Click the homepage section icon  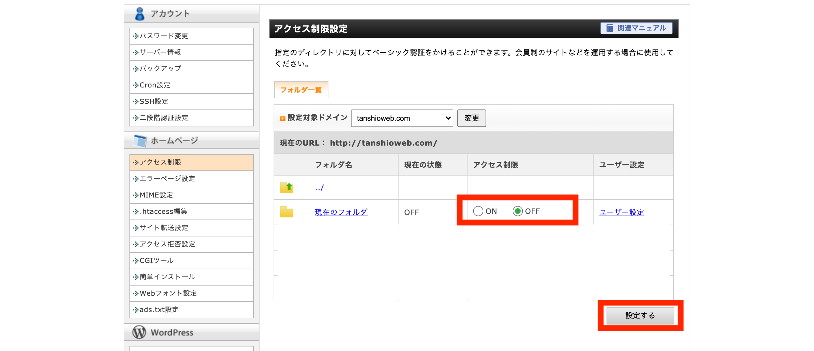tap(140, 141)
